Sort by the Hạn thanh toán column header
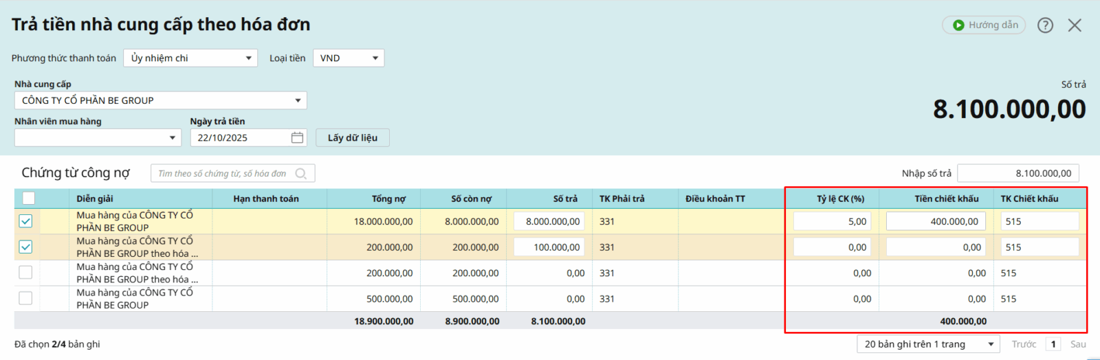 tap(266, 199)
